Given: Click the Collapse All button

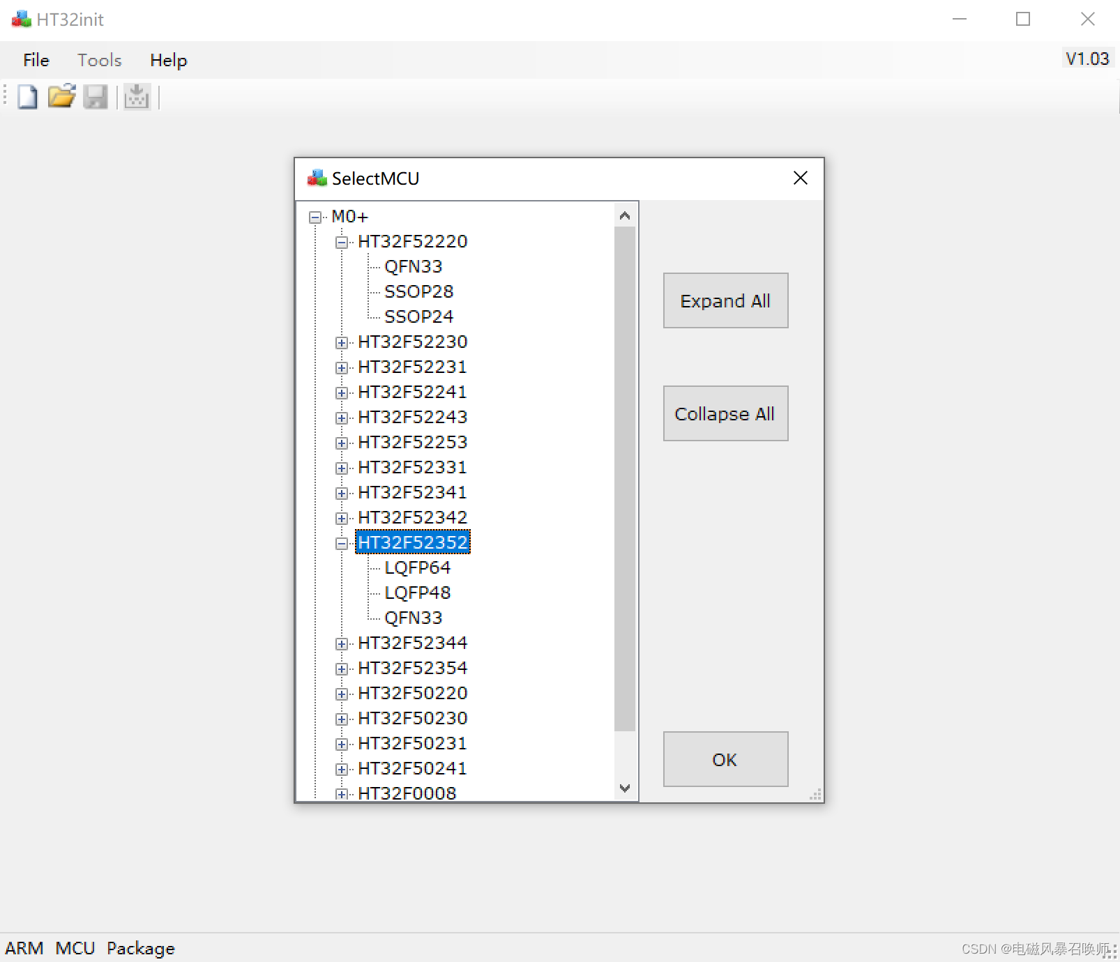Looking at the screenshot, I should pyautogui.click(x=725, y=413).
